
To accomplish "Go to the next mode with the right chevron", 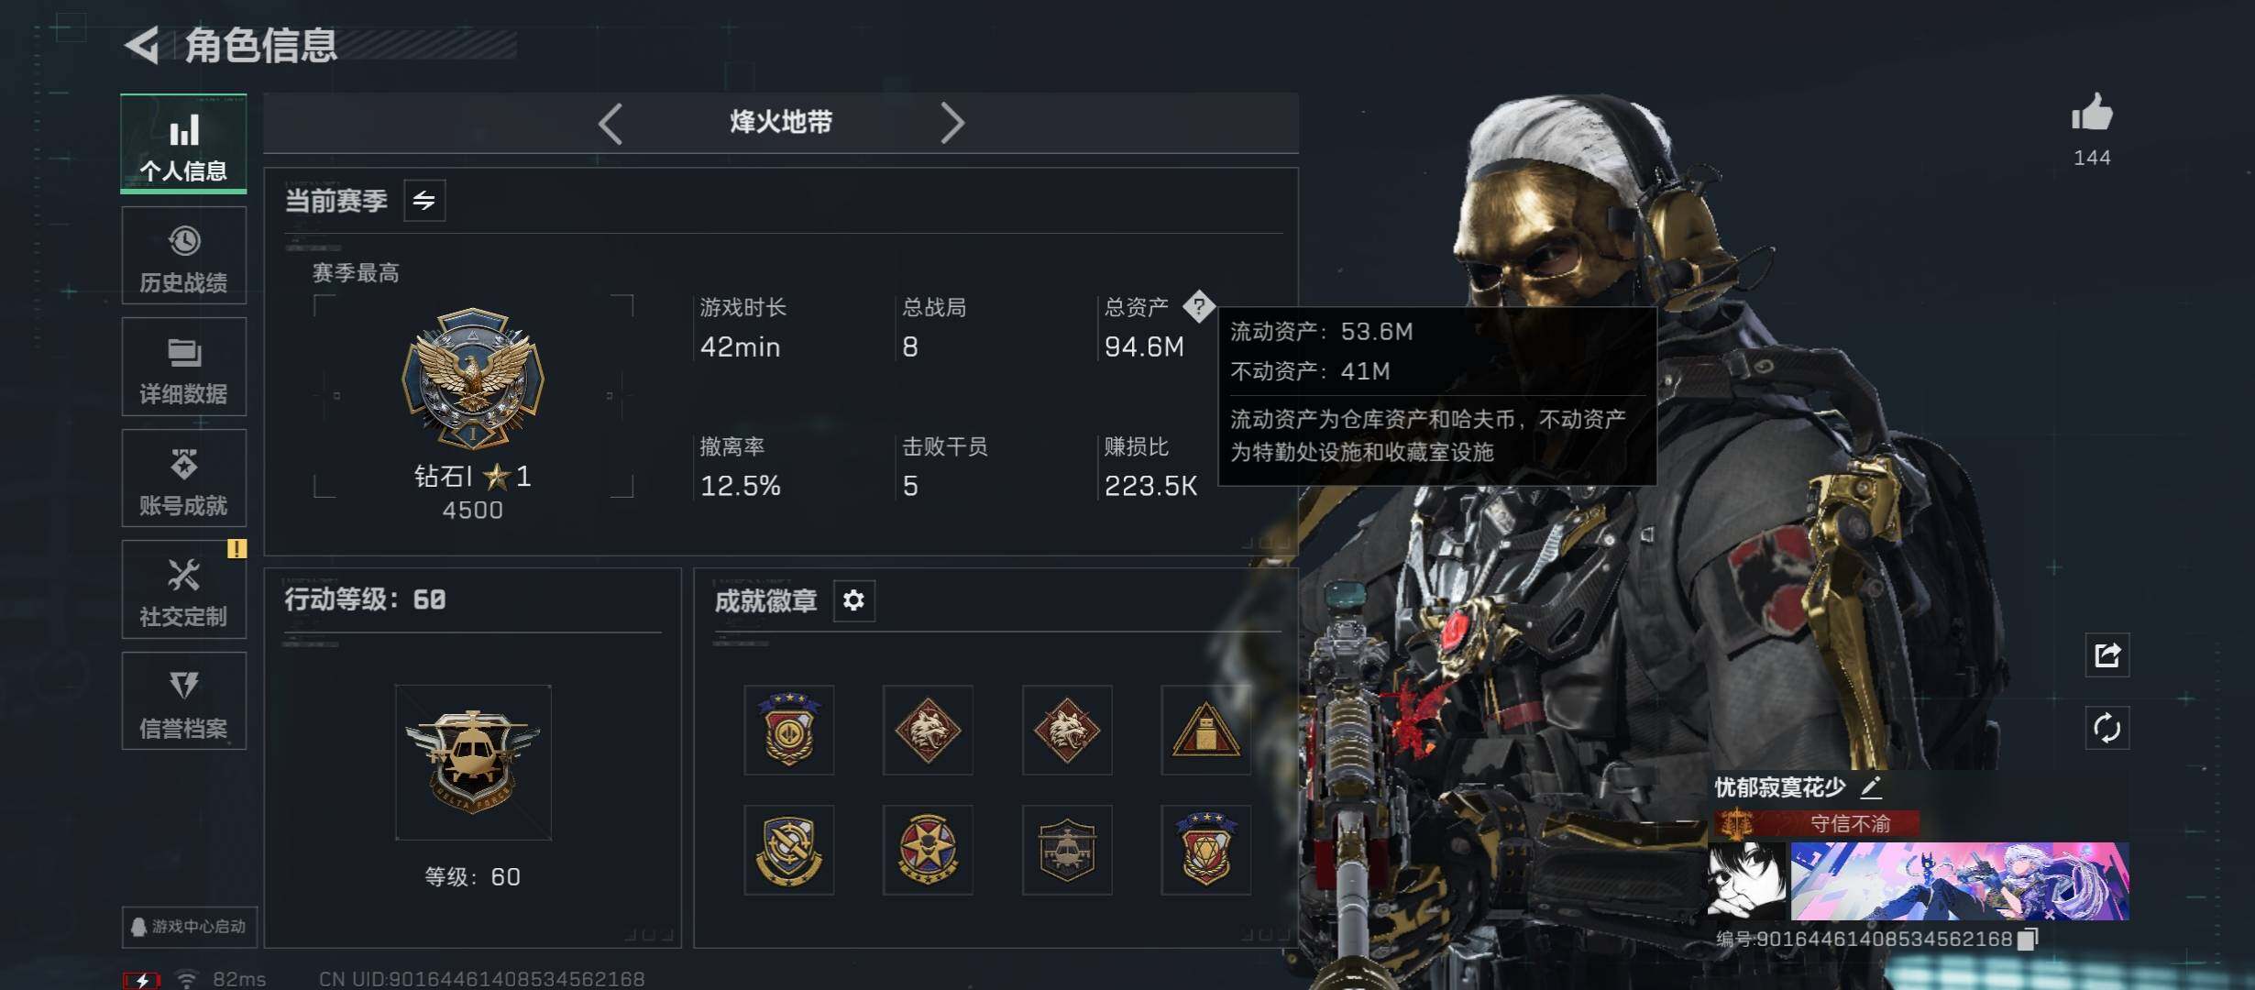I will point(952,123).
